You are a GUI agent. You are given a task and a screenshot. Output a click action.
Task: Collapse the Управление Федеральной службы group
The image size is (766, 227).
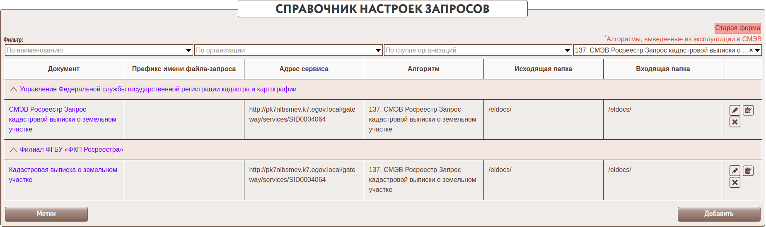(x=14, y=89)
